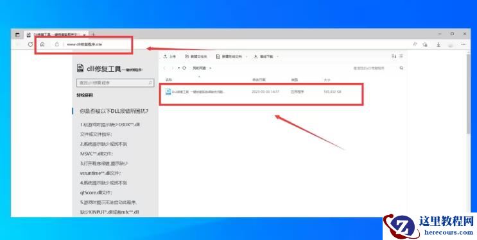This screenshot has height=240, width=477.
Task: Click the vcruntime**.dll文件 line
Action: (x=100, y=173)
